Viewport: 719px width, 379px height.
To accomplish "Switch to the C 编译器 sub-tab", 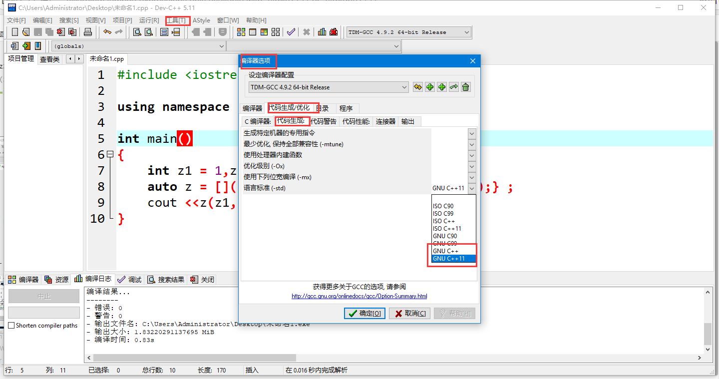I will tap(257, 121).
